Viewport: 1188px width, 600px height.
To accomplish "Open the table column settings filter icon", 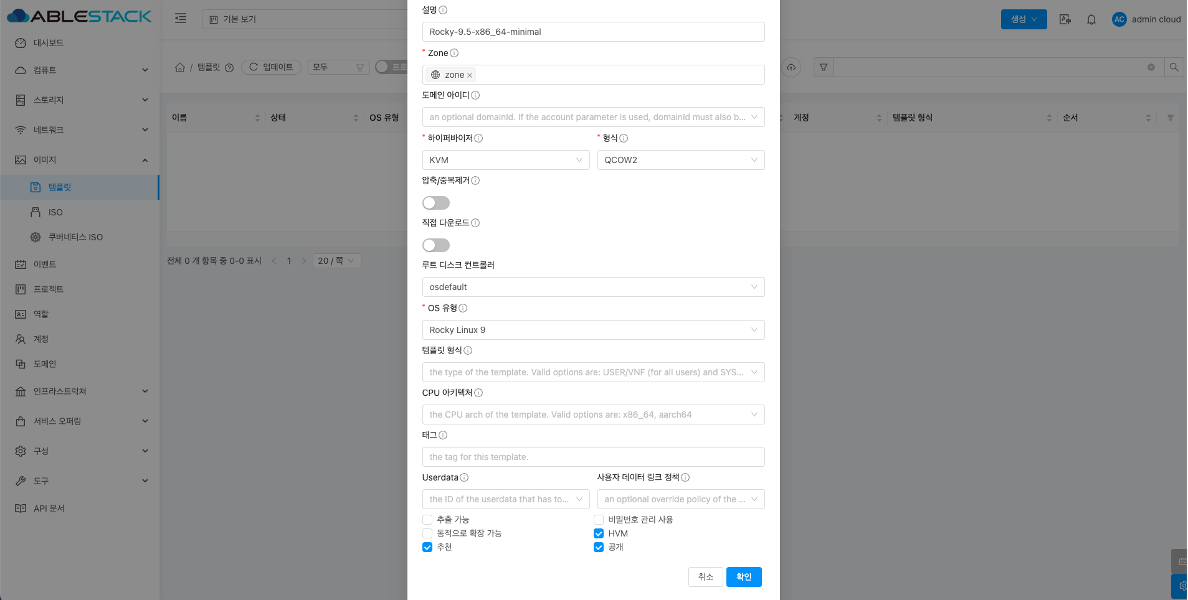I will pos(1171,118).
